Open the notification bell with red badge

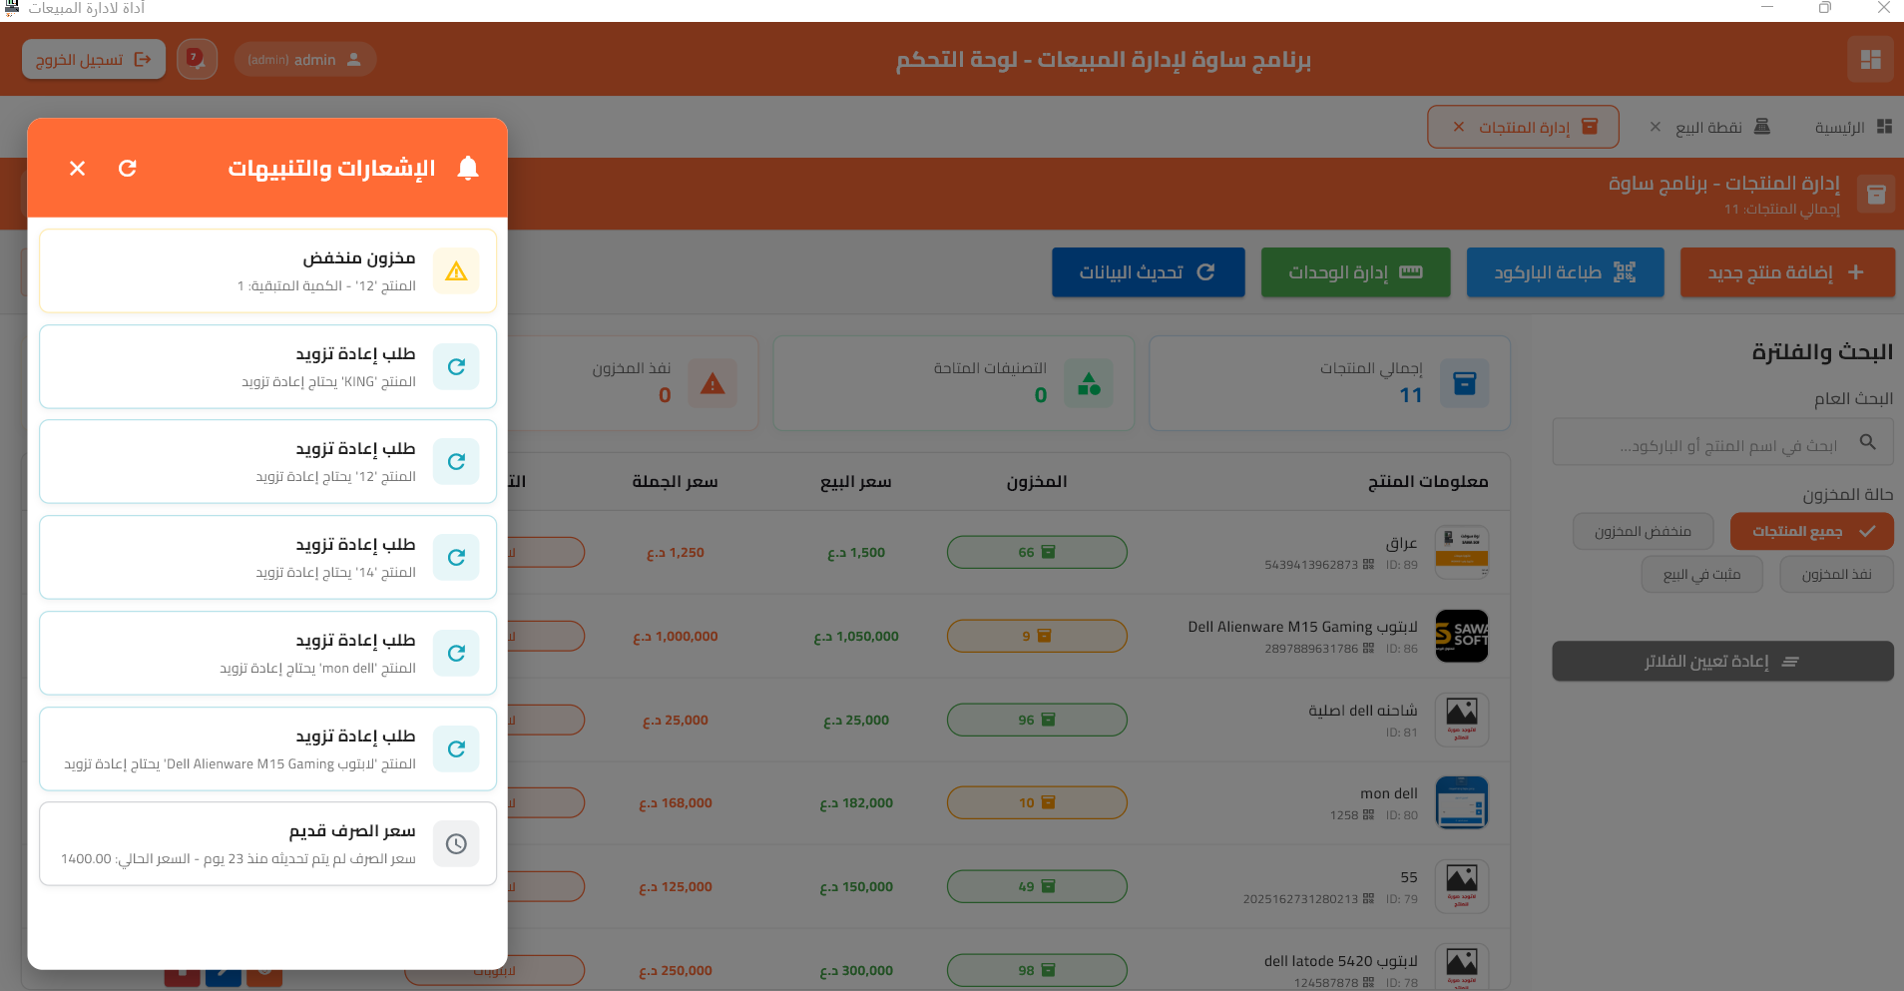[197, 60]
